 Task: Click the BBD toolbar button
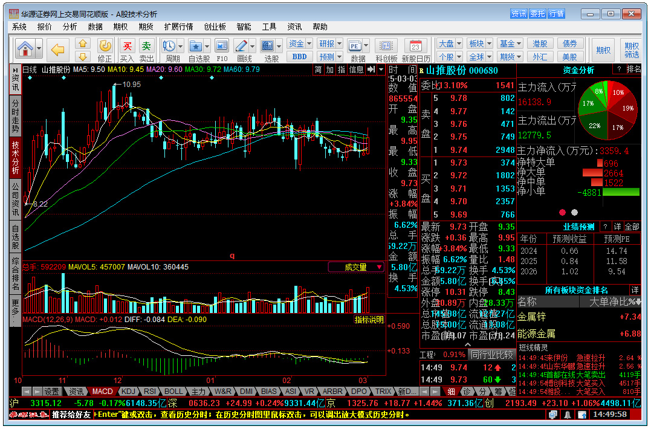[x=299, y=56]
